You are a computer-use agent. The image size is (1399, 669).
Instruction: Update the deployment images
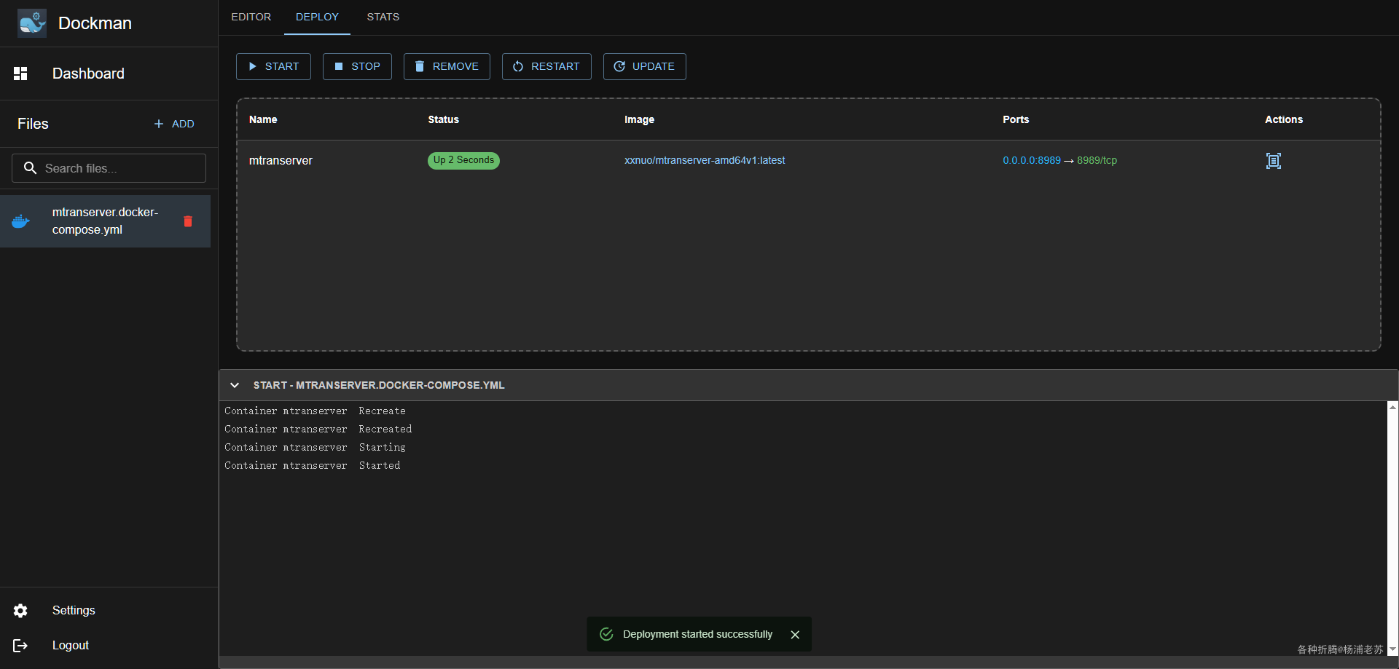click(x=644, y=66)
